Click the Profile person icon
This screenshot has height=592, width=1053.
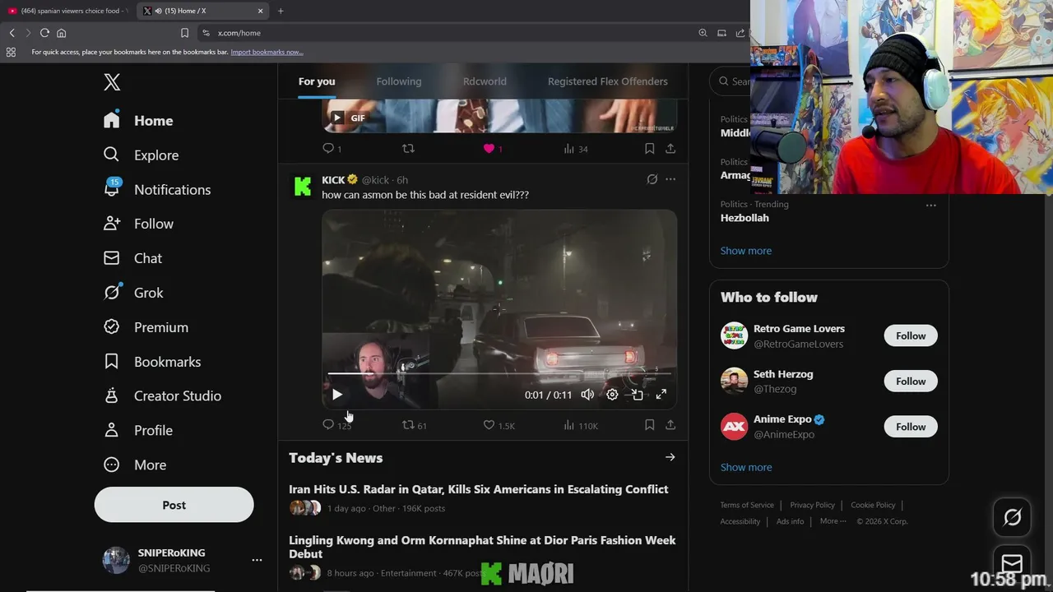click(x=112, y=430)
